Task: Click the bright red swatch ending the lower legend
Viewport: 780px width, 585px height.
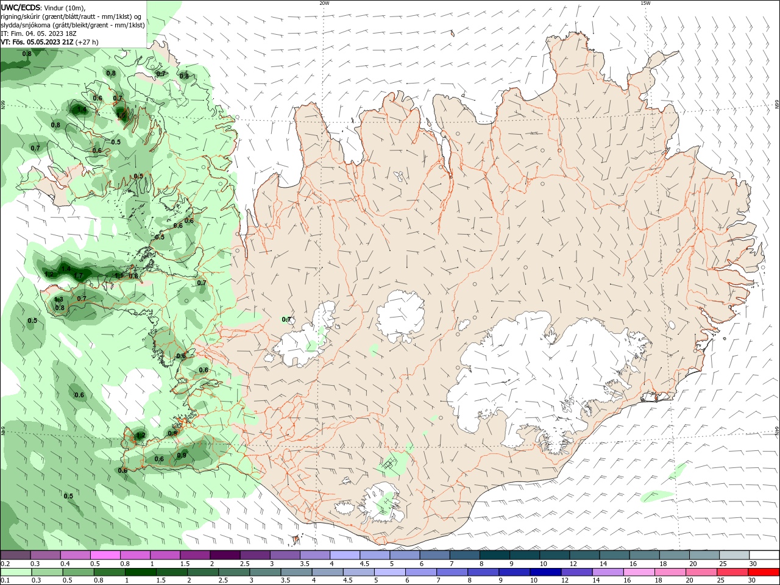Action: tap(764, 572)
